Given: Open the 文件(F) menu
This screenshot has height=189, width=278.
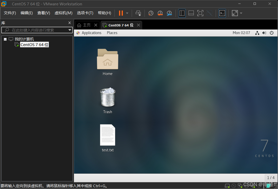Looking at the screenshot, I should (x=10, y=13).
